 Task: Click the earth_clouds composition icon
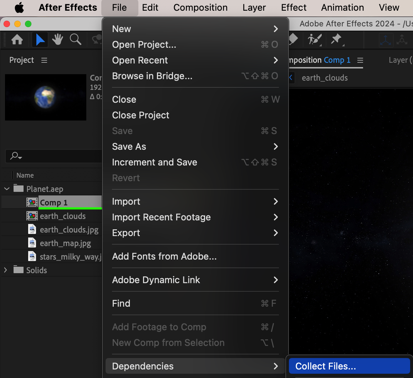pyautogui.click(x=32, y=216)
